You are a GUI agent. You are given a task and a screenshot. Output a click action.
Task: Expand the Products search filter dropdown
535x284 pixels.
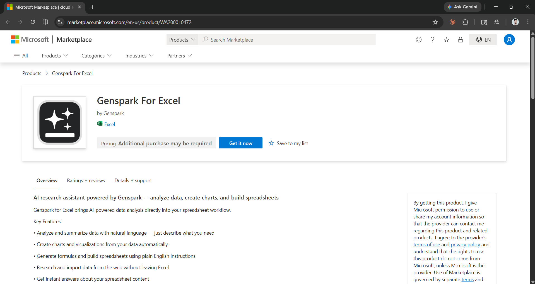(182, 40)
